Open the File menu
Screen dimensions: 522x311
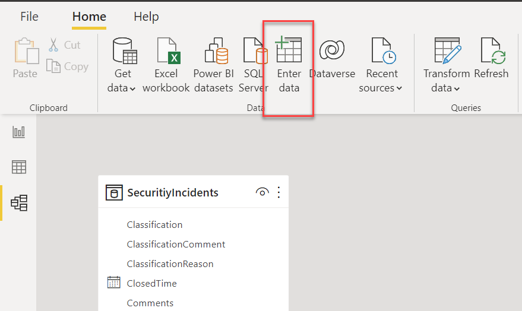click(x=29, y=16)
